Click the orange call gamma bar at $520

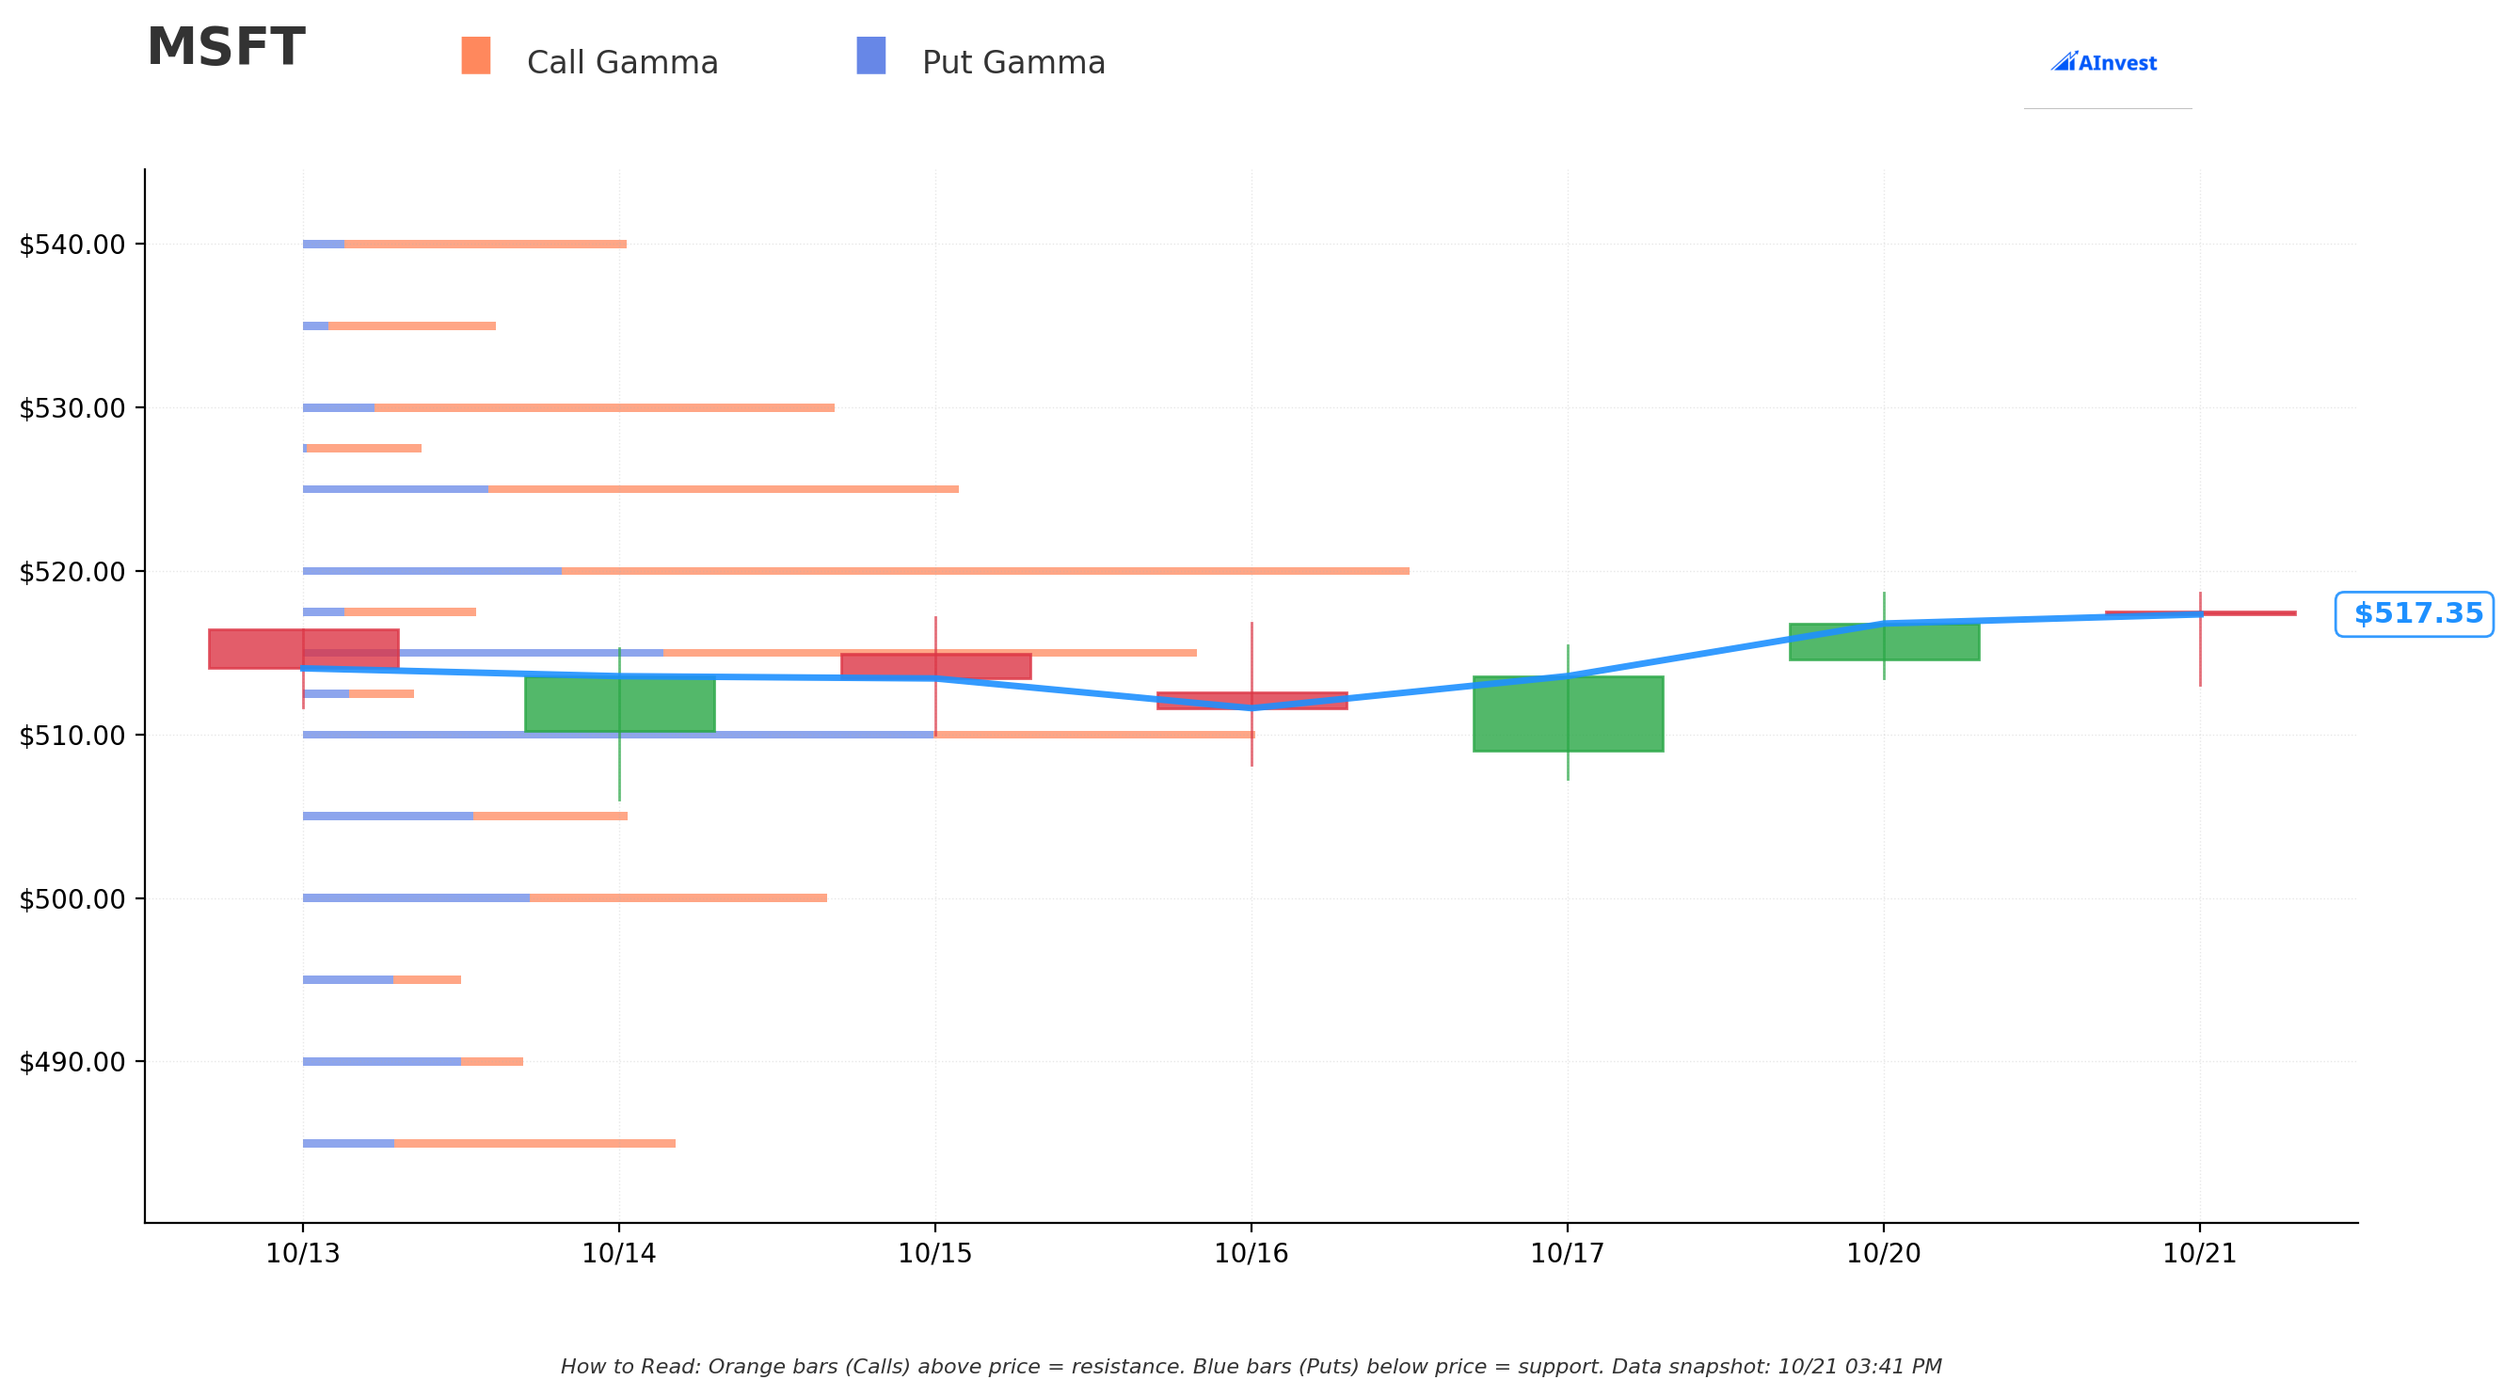(x=985, y=571)
